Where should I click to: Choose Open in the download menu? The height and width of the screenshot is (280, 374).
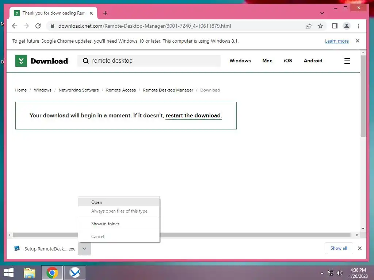pos(119,202)
